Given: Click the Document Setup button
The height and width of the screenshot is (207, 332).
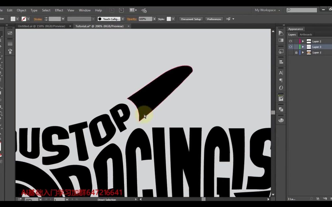Looking at the screenshot, I should [x=191, y=19].
